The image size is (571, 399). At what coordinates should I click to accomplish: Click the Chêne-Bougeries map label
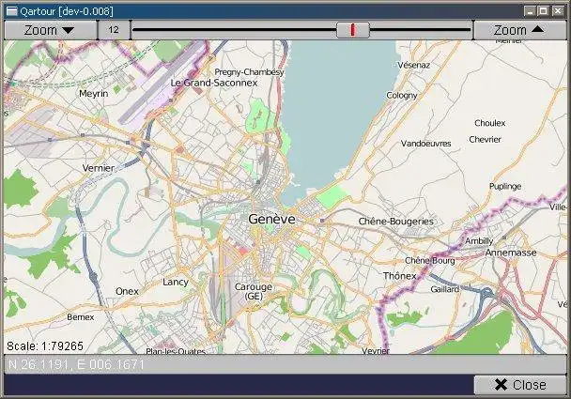pyautogui.click(x=395, y=222)
